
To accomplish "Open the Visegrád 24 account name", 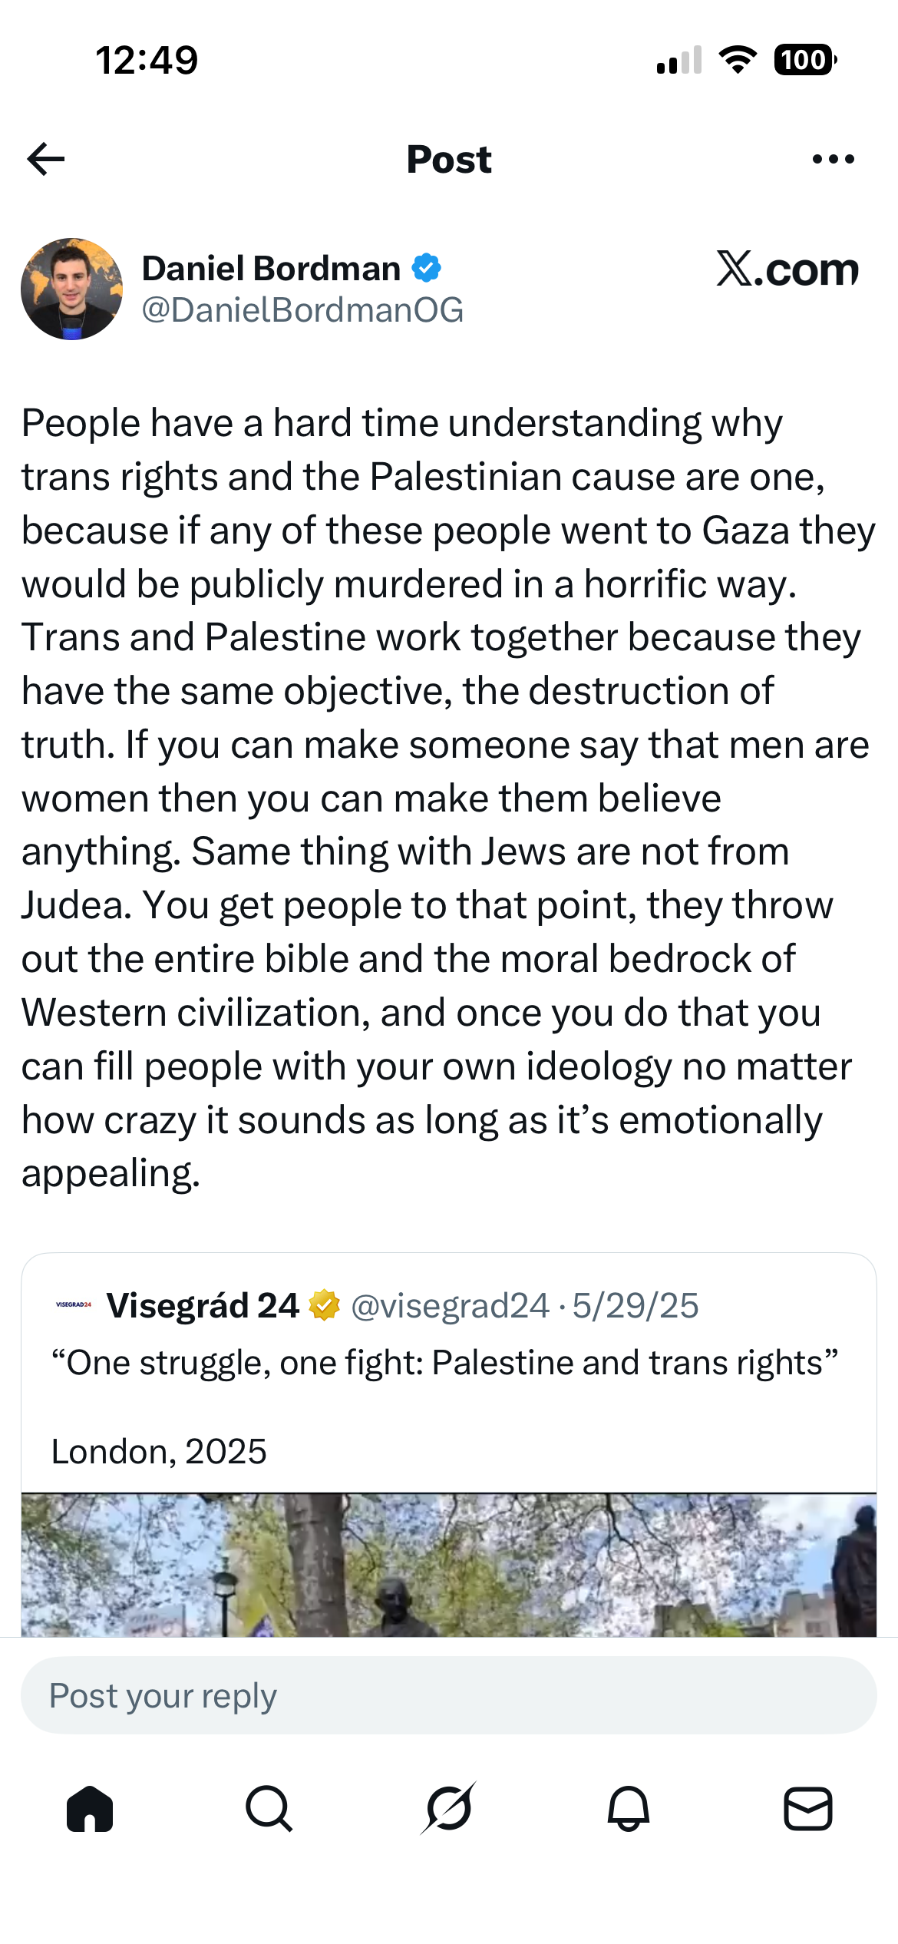I will (203, 1305).
